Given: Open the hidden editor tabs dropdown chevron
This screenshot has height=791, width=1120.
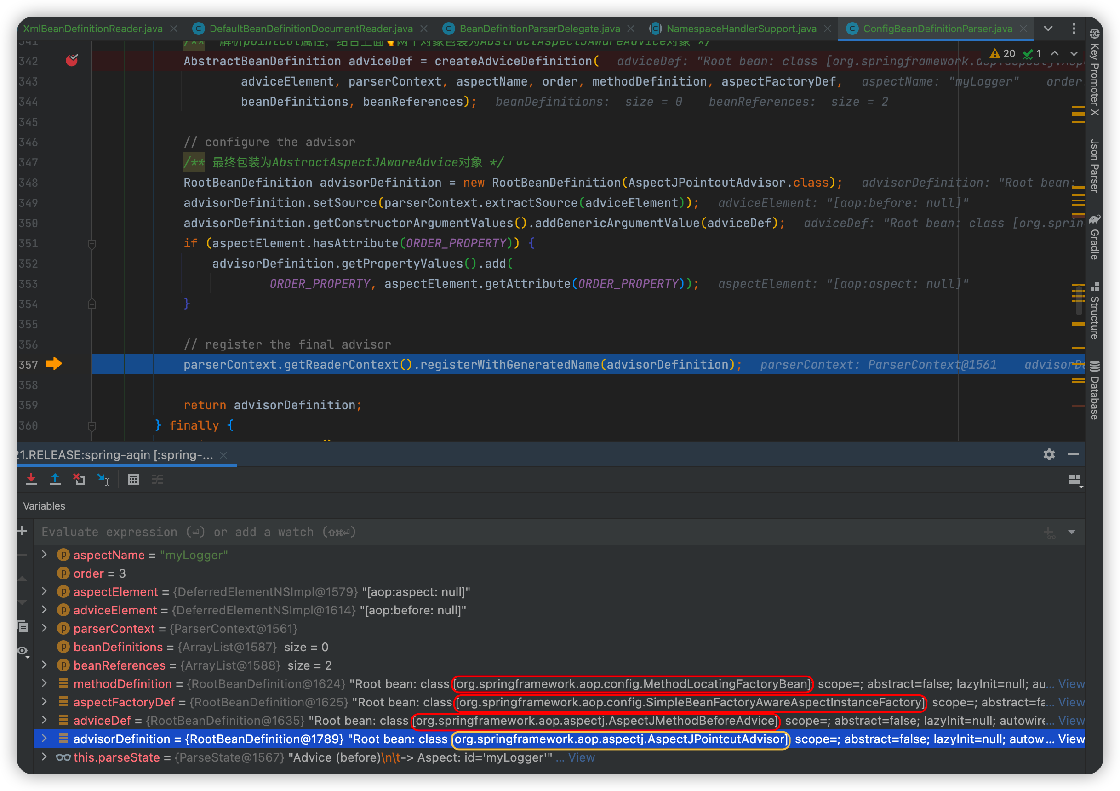Looking at the screenshot, I should 1048,29.
